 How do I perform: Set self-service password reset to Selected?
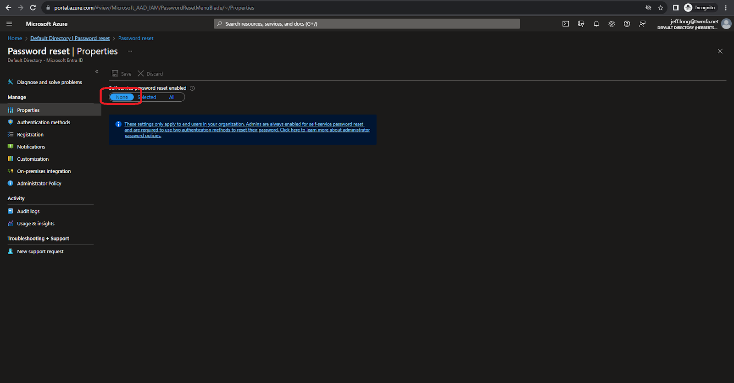pyautogui.click(x=147, y=97)
